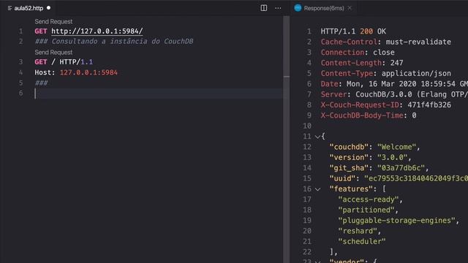Click the "version": "3.0.0" line
Image resolution: width=468 pixels, height=263 pixels.
coord(370,158)
